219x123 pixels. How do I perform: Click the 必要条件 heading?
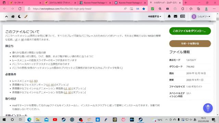pyautogui.click(x=11, y=74)
